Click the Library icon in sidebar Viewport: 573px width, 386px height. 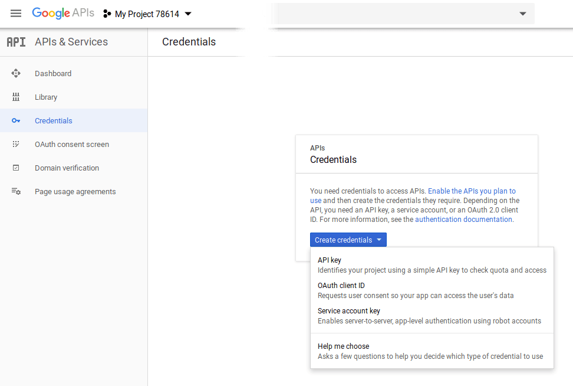16,97
